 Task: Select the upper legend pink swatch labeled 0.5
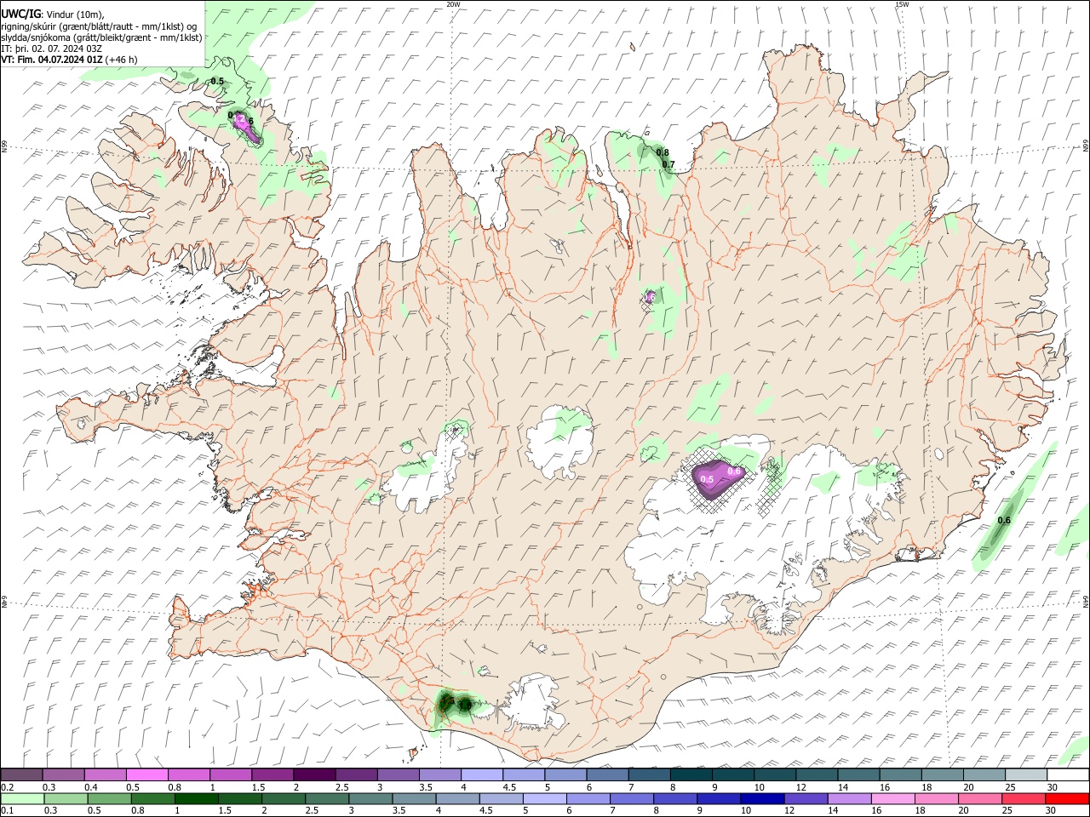coord(146,774)
